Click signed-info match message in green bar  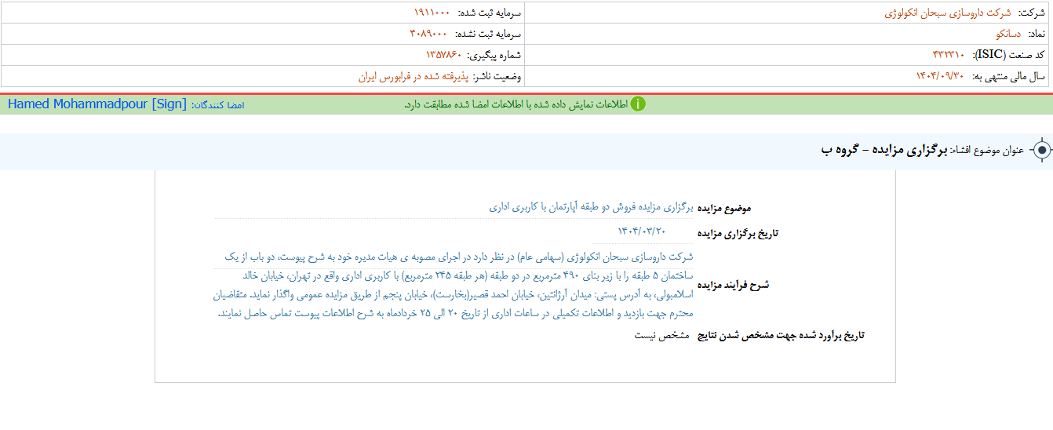point(516,104)
